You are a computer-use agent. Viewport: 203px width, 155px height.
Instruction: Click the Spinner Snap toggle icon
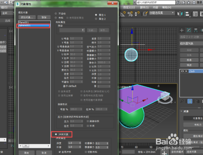[x=137, y=14]
